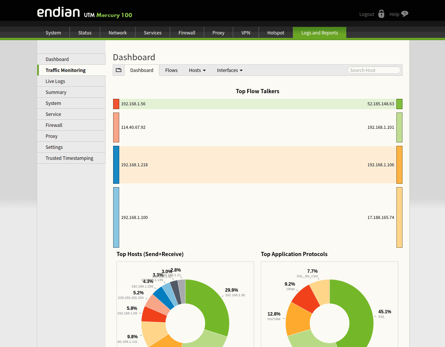Click host label 114.40.67.92
Viewport: 445px width, 347px height.
tap(133, 127)
